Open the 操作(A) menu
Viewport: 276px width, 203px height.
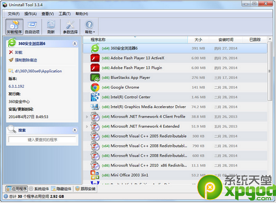point(30,14)
